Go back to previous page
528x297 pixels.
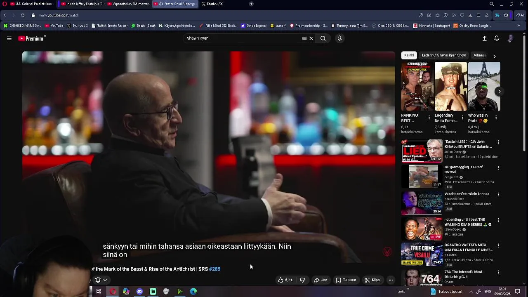5,15
